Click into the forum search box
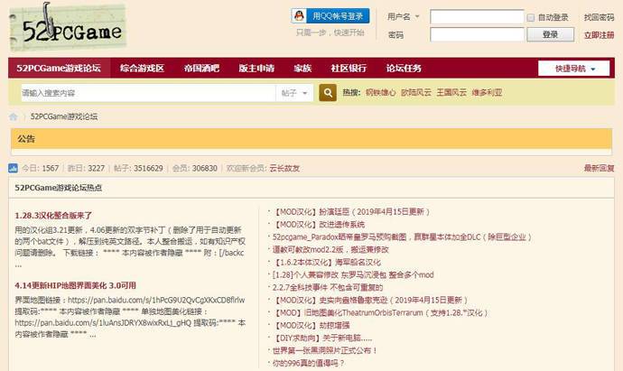 click(x=147, y=92)
